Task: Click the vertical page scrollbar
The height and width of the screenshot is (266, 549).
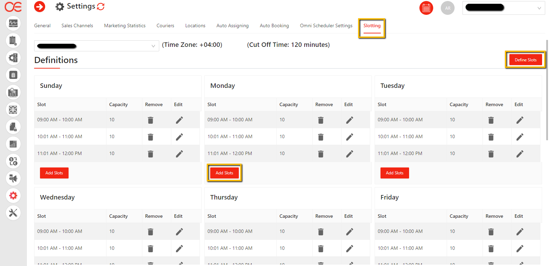Action: click(547, 90)
